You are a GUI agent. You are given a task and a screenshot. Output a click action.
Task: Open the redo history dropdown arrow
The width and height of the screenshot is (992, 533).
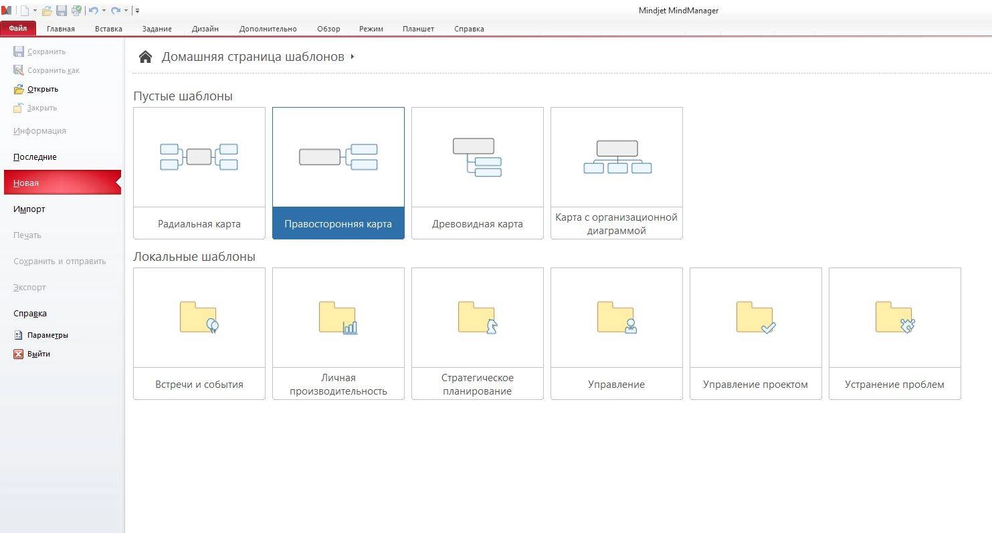(126, 11)
